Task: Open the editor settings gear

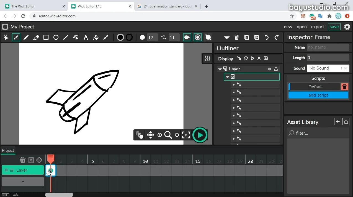Action: 347,27
